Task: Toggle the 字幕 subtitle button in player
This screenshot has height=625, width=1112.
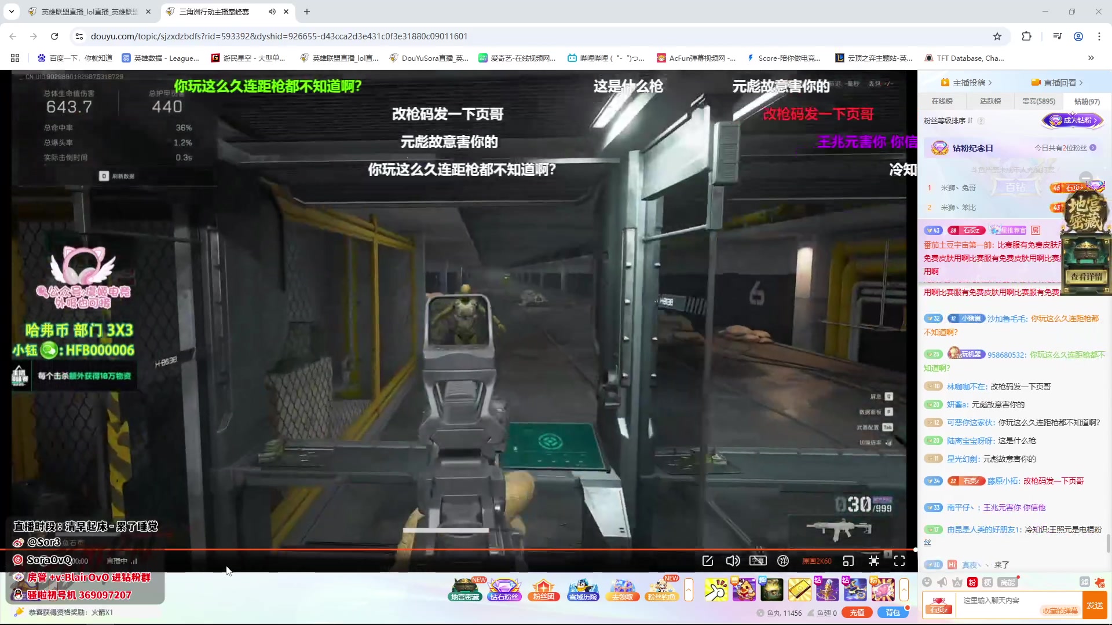Action: (x=758, y=561)
